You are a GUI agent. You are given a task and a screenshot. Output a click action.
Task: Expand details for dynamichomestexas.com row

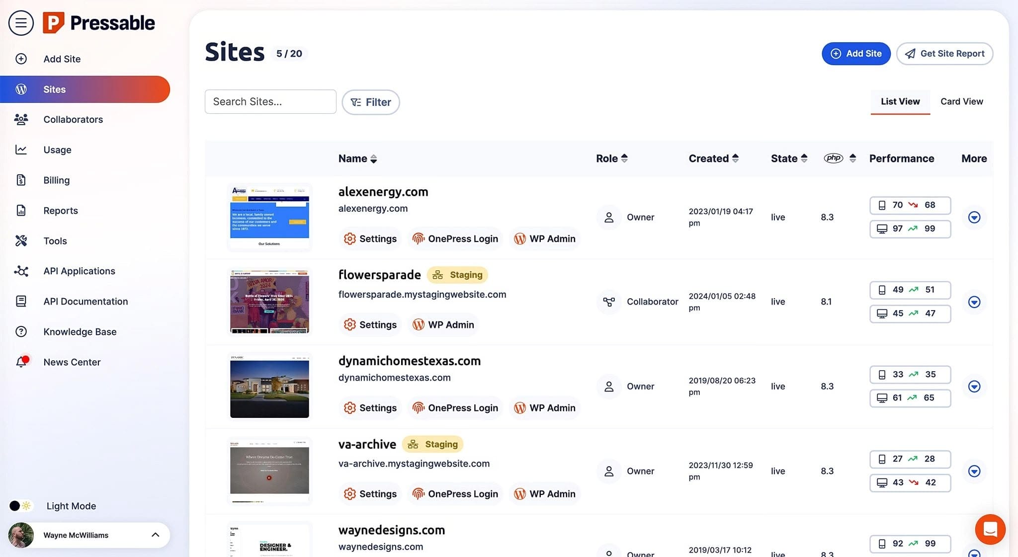974,386
